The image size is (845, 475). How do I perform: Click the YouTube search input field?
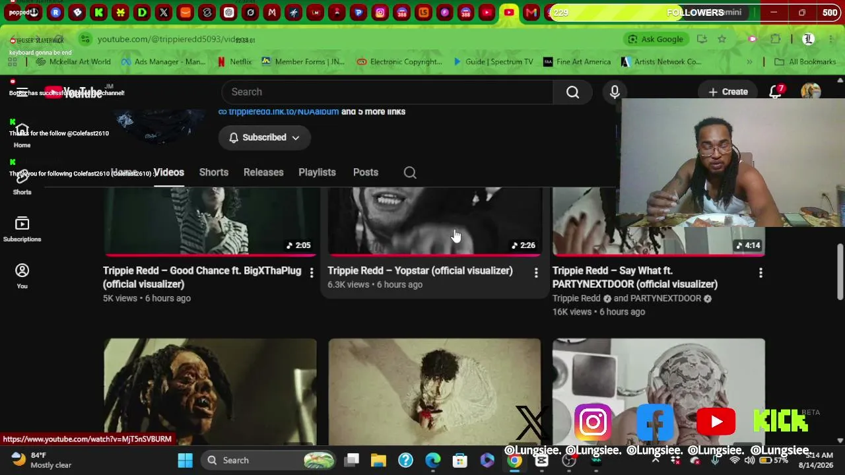[x=388, y=92]
